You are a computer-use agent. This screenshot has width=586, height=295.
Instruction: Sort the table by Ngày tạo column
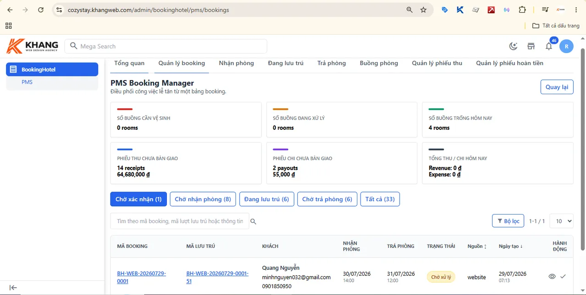tap(510, 246)
